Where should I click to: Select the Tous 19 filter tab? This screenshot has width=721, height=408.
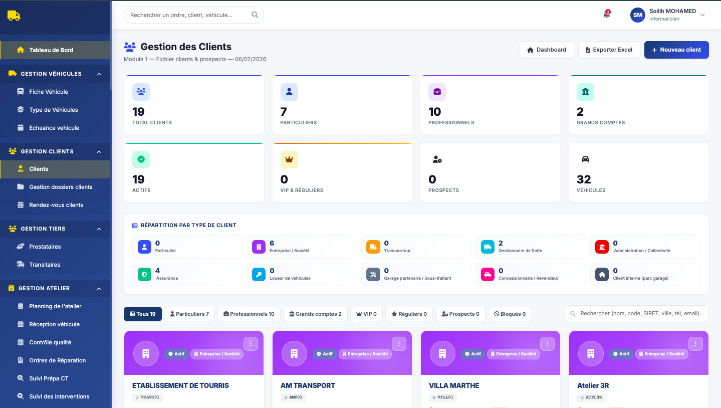143,314
